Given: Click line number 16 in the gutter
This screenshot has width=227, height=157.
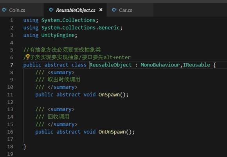Looking at the screenshot, I should (10, 132).
